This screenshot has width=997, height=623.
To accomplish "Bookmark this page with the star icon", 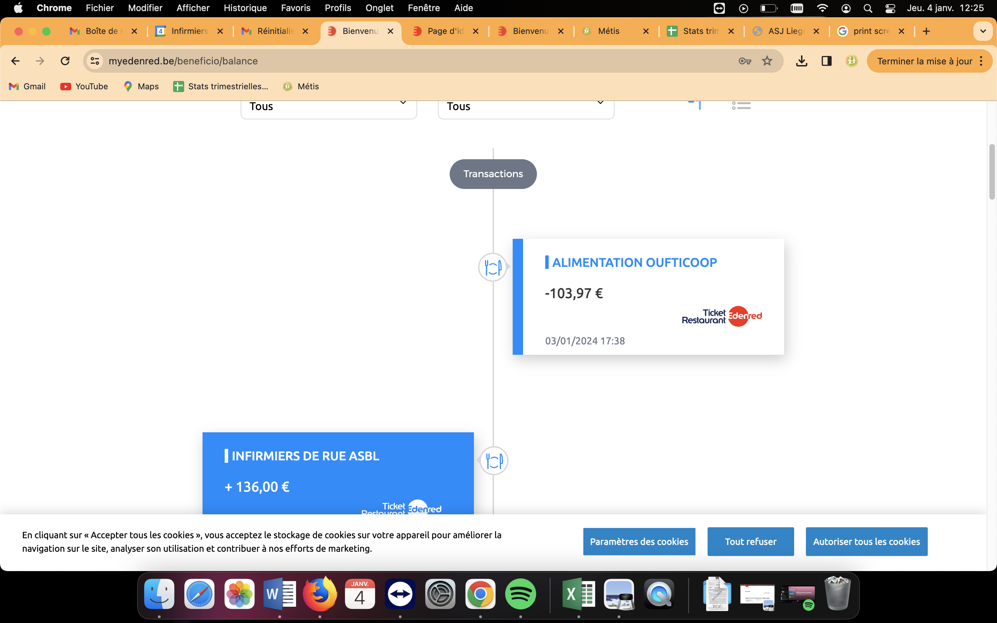I will [x=767, y=61].
